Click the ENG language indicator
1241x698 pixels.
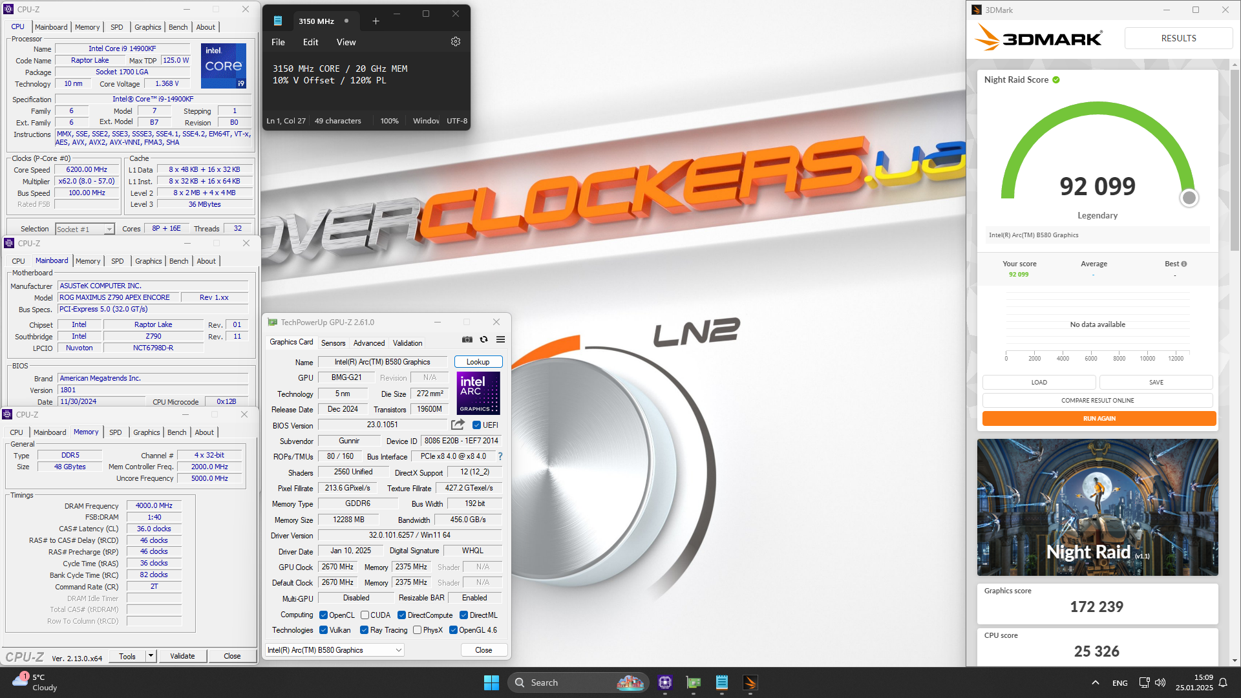[1119, 682]
